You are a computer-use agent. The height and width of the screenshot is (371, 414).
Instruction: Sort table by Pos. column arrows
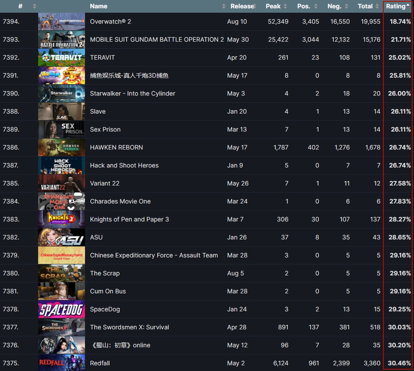click(316, 6)
